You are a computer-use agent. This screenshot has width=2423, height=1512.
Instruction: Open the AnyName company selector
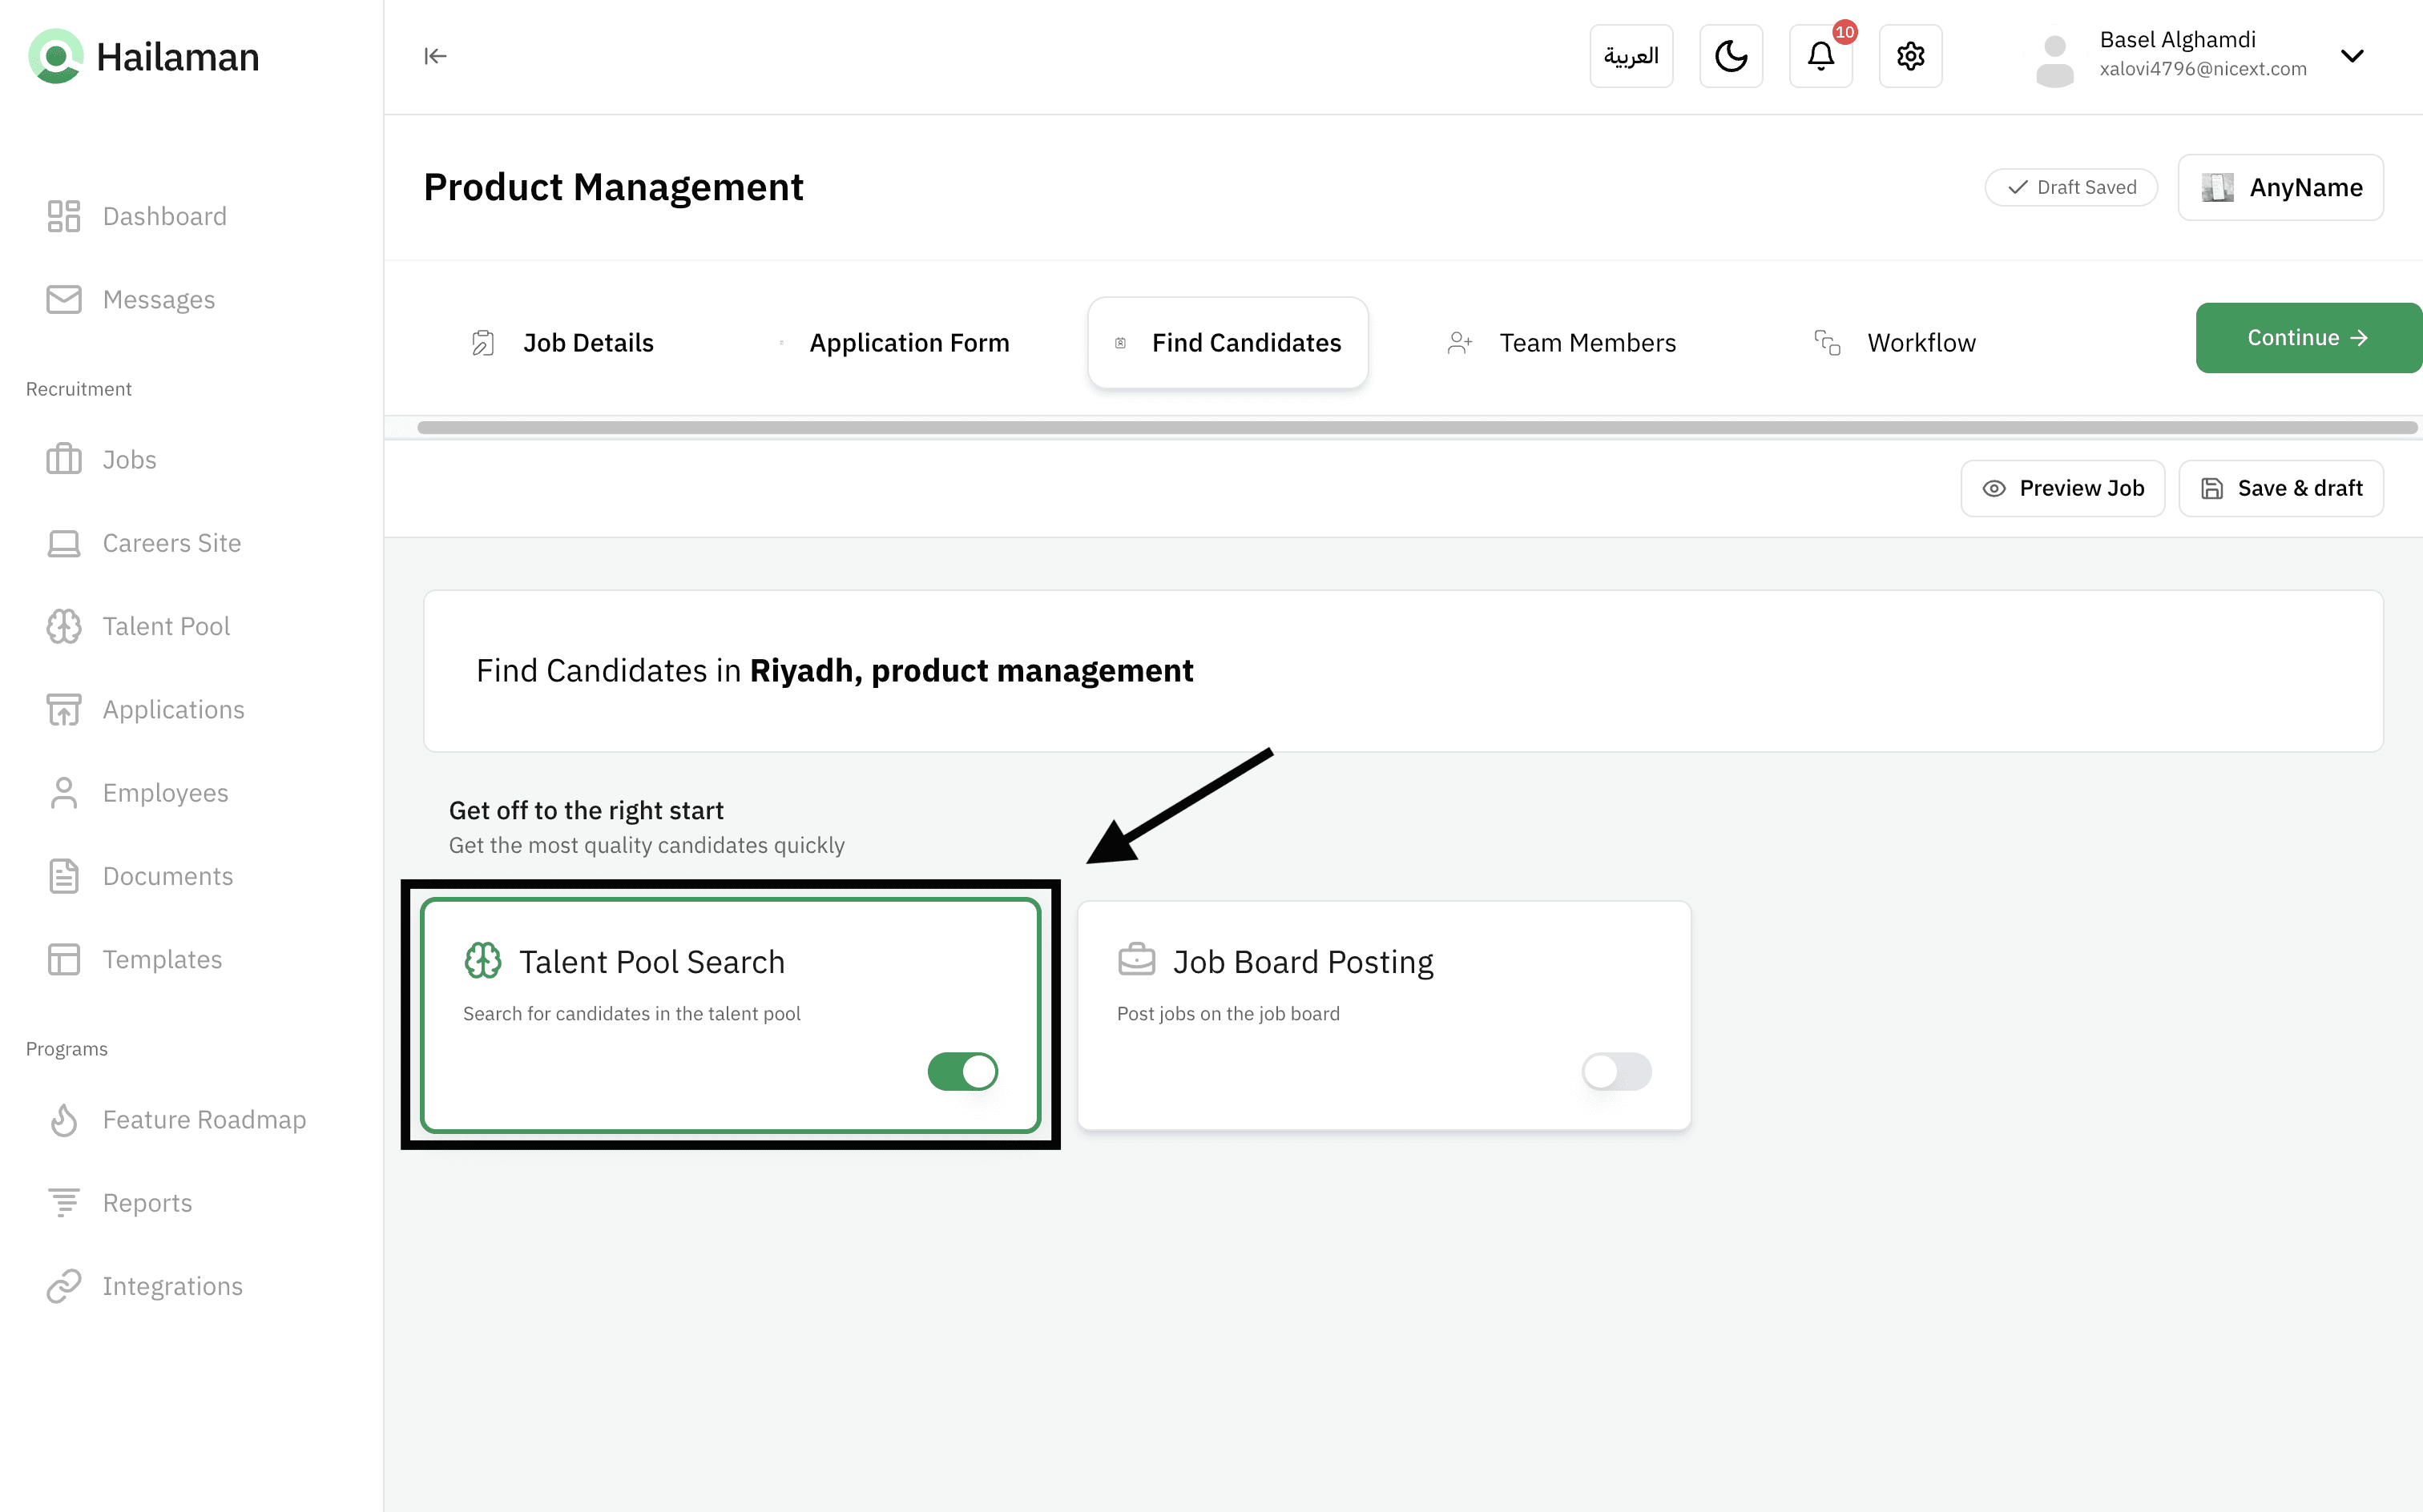2280,187
